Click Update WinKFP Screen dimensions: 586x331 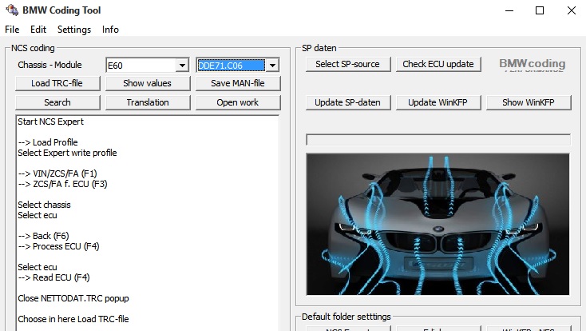[438, 102]
